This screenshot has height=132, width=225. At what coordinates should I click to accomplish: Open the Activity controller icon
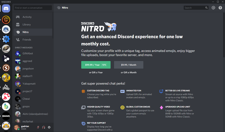[x=18, y=17]
